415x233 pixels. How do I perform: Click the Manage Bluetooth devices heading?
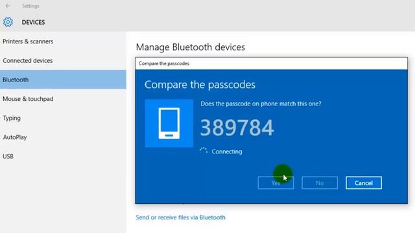click(x=190, y=47)
